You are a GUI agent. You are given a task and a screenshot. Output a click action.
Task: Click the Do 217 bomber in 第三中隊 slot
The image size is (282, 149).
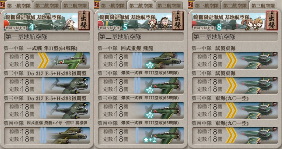(69, 111)
